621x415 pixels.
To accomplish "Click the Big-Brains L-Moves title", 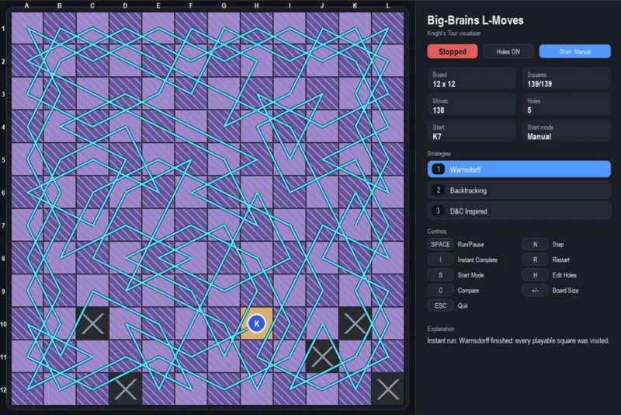I will tap(475, 20).
